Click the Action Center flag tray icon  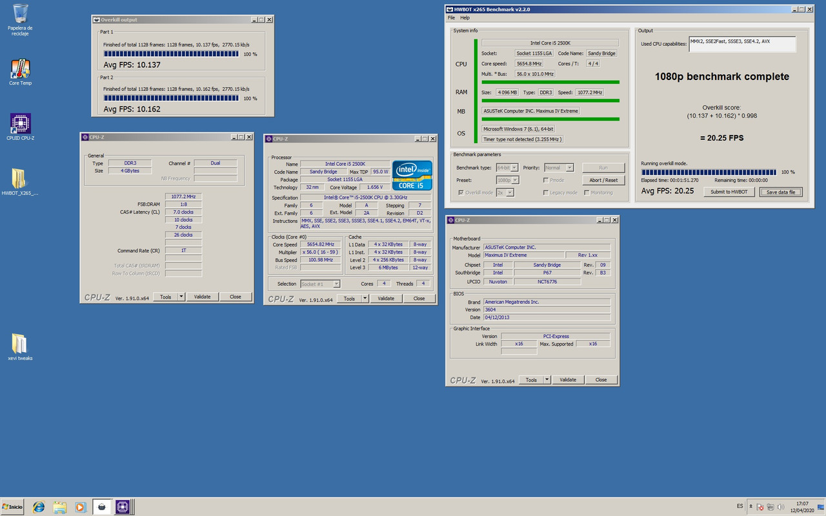(760, 507)
